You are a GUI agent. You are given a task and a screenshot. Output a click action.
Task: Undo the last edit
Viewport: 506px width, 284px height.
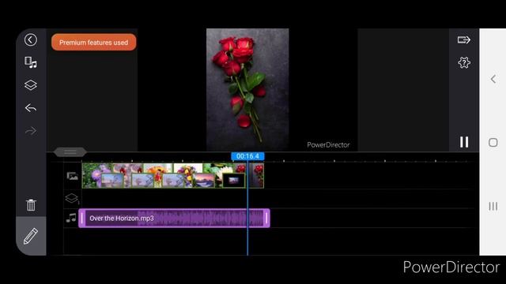pos(31,108)
